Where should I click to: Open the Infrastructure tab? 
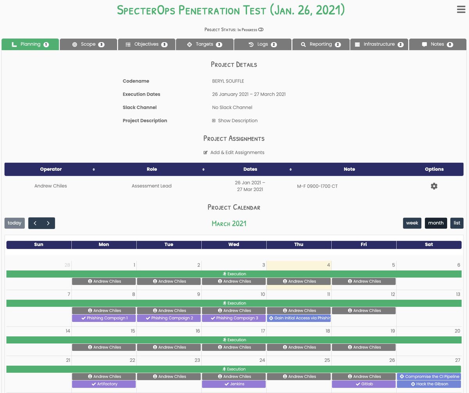(379, 45)
